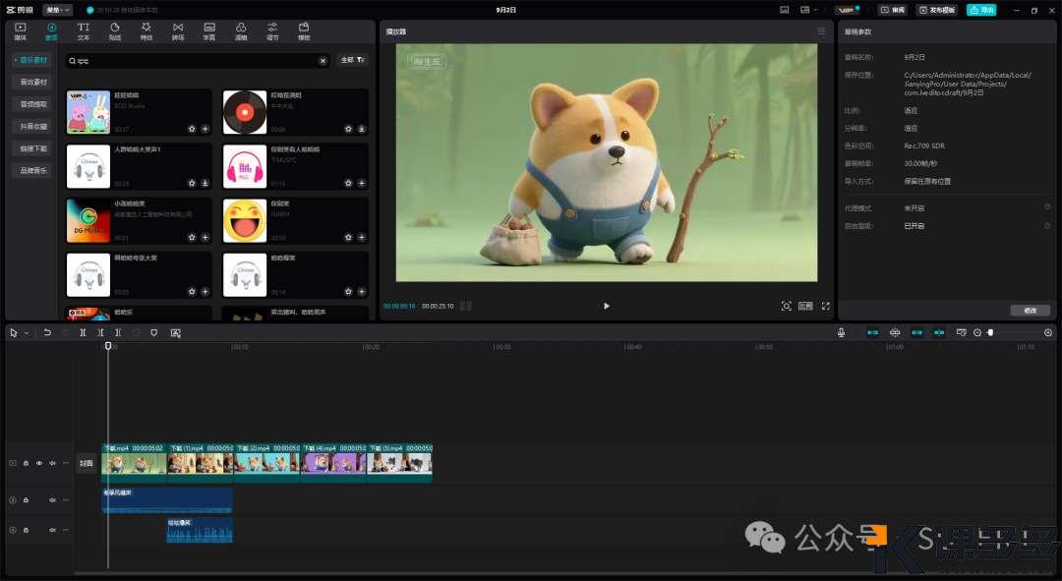
Task: Select the Filters (滤镜) icon
Action: pos(241,30)
